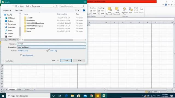
Task: Open the Sheet Options dialog launcher
Action: pos(104,16)
